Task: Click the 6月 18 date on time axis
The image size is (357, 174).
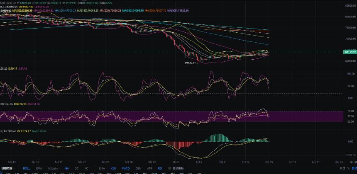Action: [x=292, y=162]
